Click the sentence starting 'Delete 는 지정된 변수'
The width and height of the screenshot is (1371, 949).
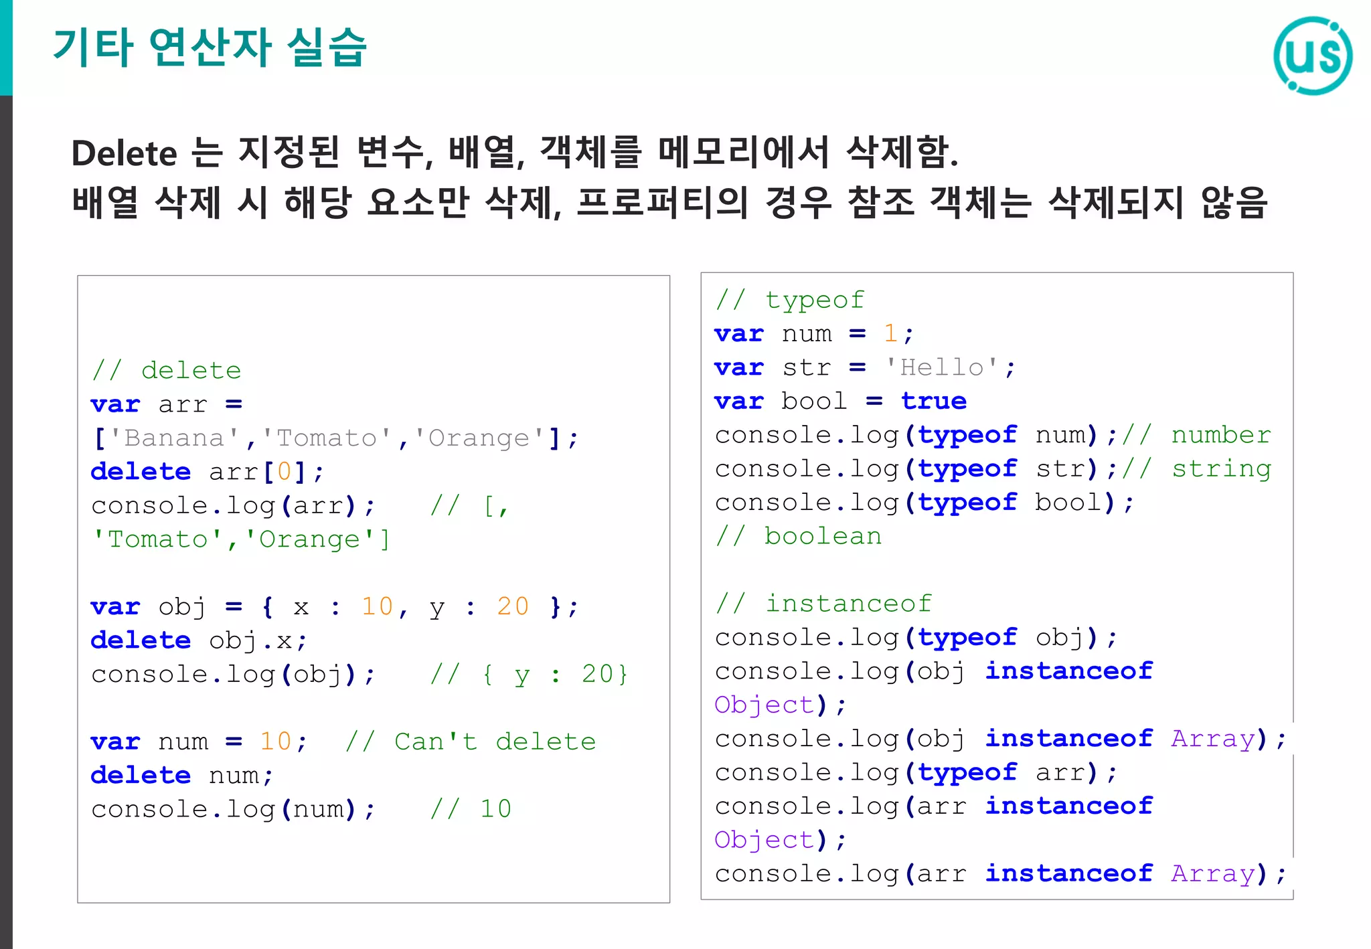[x=515, y=152]
